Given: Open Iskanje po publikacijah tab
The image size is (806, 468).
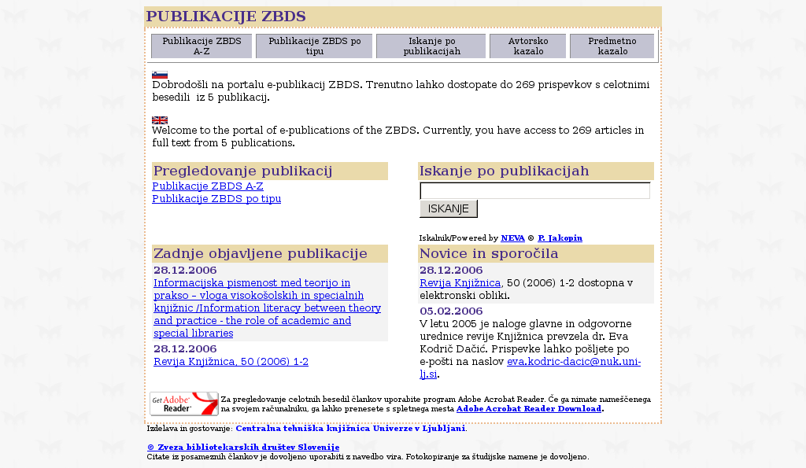Looking at the screenshot, I should point(431,46).
